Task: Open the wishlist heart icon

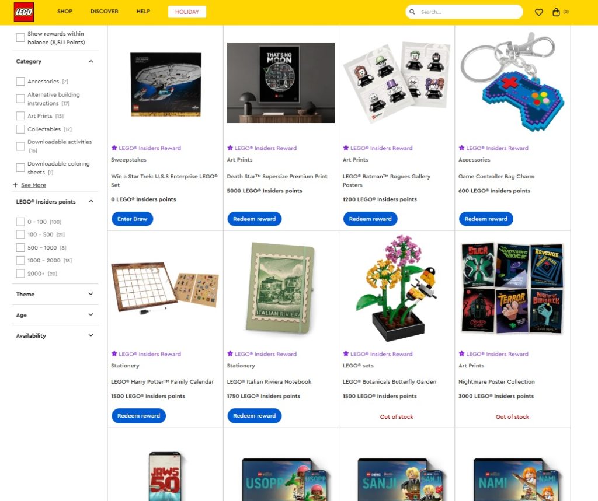Action: pos(538,12)
